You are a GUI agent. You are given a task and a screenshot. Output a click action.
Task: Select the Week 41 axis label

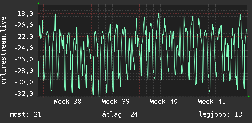212,102
